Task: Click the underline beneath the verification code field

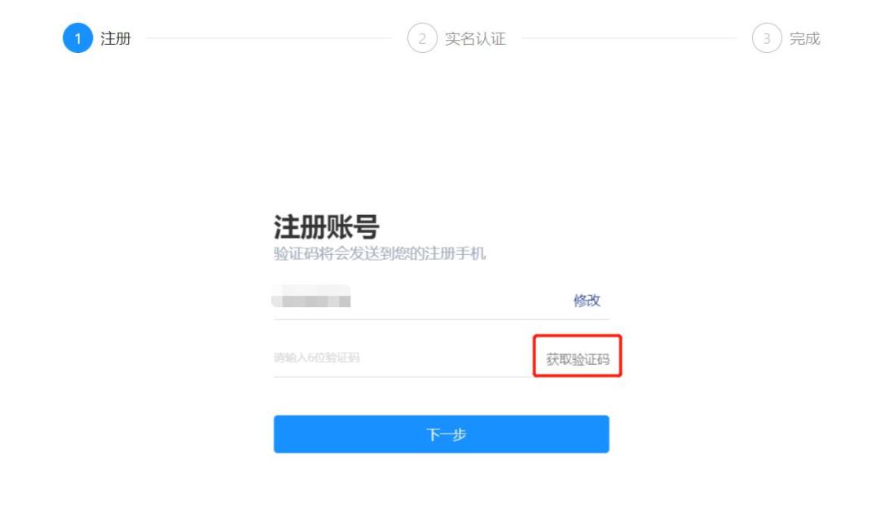Action: [403, 376]
